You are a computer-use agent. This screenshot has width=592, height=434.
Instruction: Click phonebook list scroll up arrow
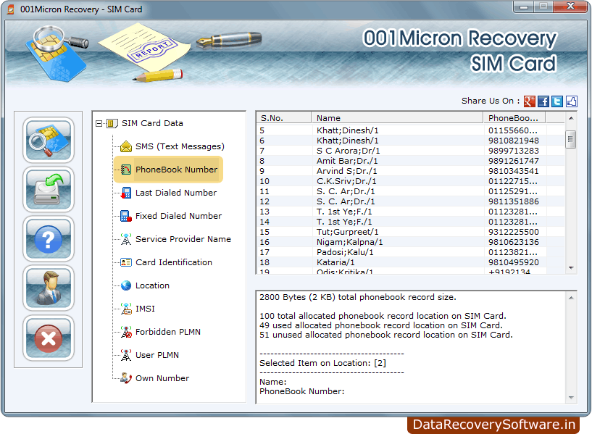[571, 118]
